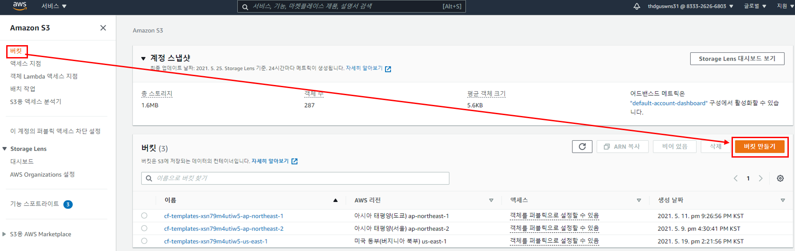Click 자세히 알아보기 link under 버킷 heading
This screenshot has height=251, width=795.
270,161
